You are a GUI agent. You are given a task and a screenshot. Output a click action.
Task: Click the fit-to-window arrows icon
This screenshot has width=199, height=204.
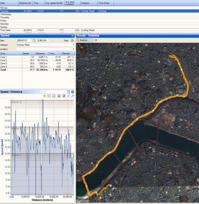[x=64, y=96]
